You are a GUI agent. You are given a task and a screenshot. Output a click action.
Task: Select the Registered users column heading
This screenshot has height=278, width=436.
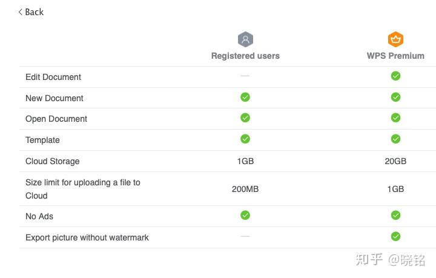(245, 56)
